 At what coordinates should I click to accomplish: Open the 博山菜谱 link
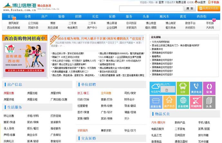point(112,23)
